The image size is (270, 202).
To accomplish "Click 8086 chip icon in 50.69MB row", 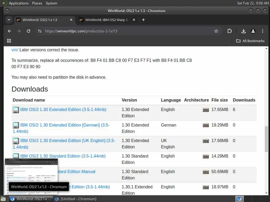I will [206, 172].
